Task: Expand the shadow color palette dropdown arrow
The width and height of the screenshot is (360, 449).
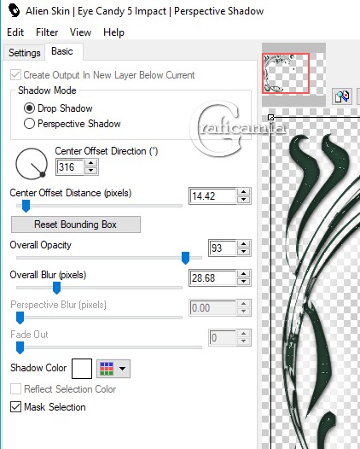Action: click(122, 369)
